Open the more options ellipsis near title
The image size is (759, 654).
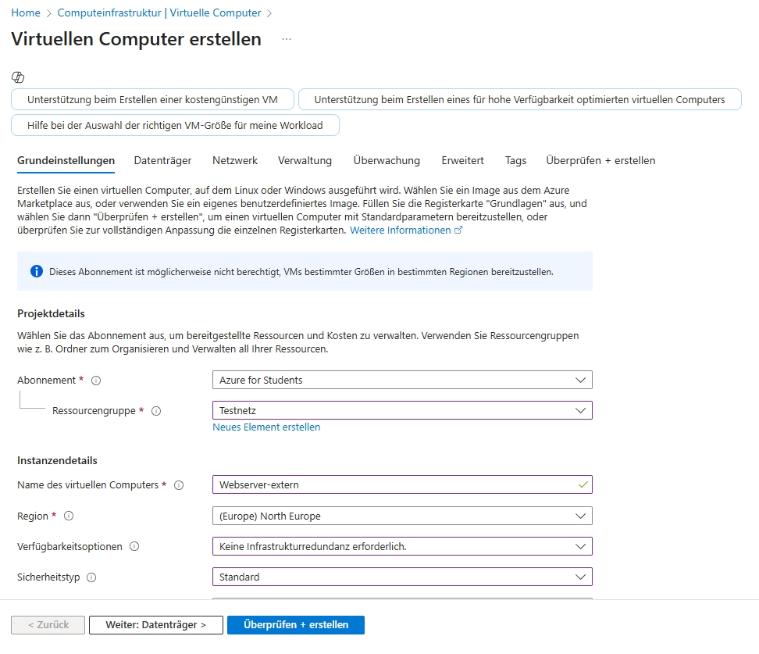point(287,39)
